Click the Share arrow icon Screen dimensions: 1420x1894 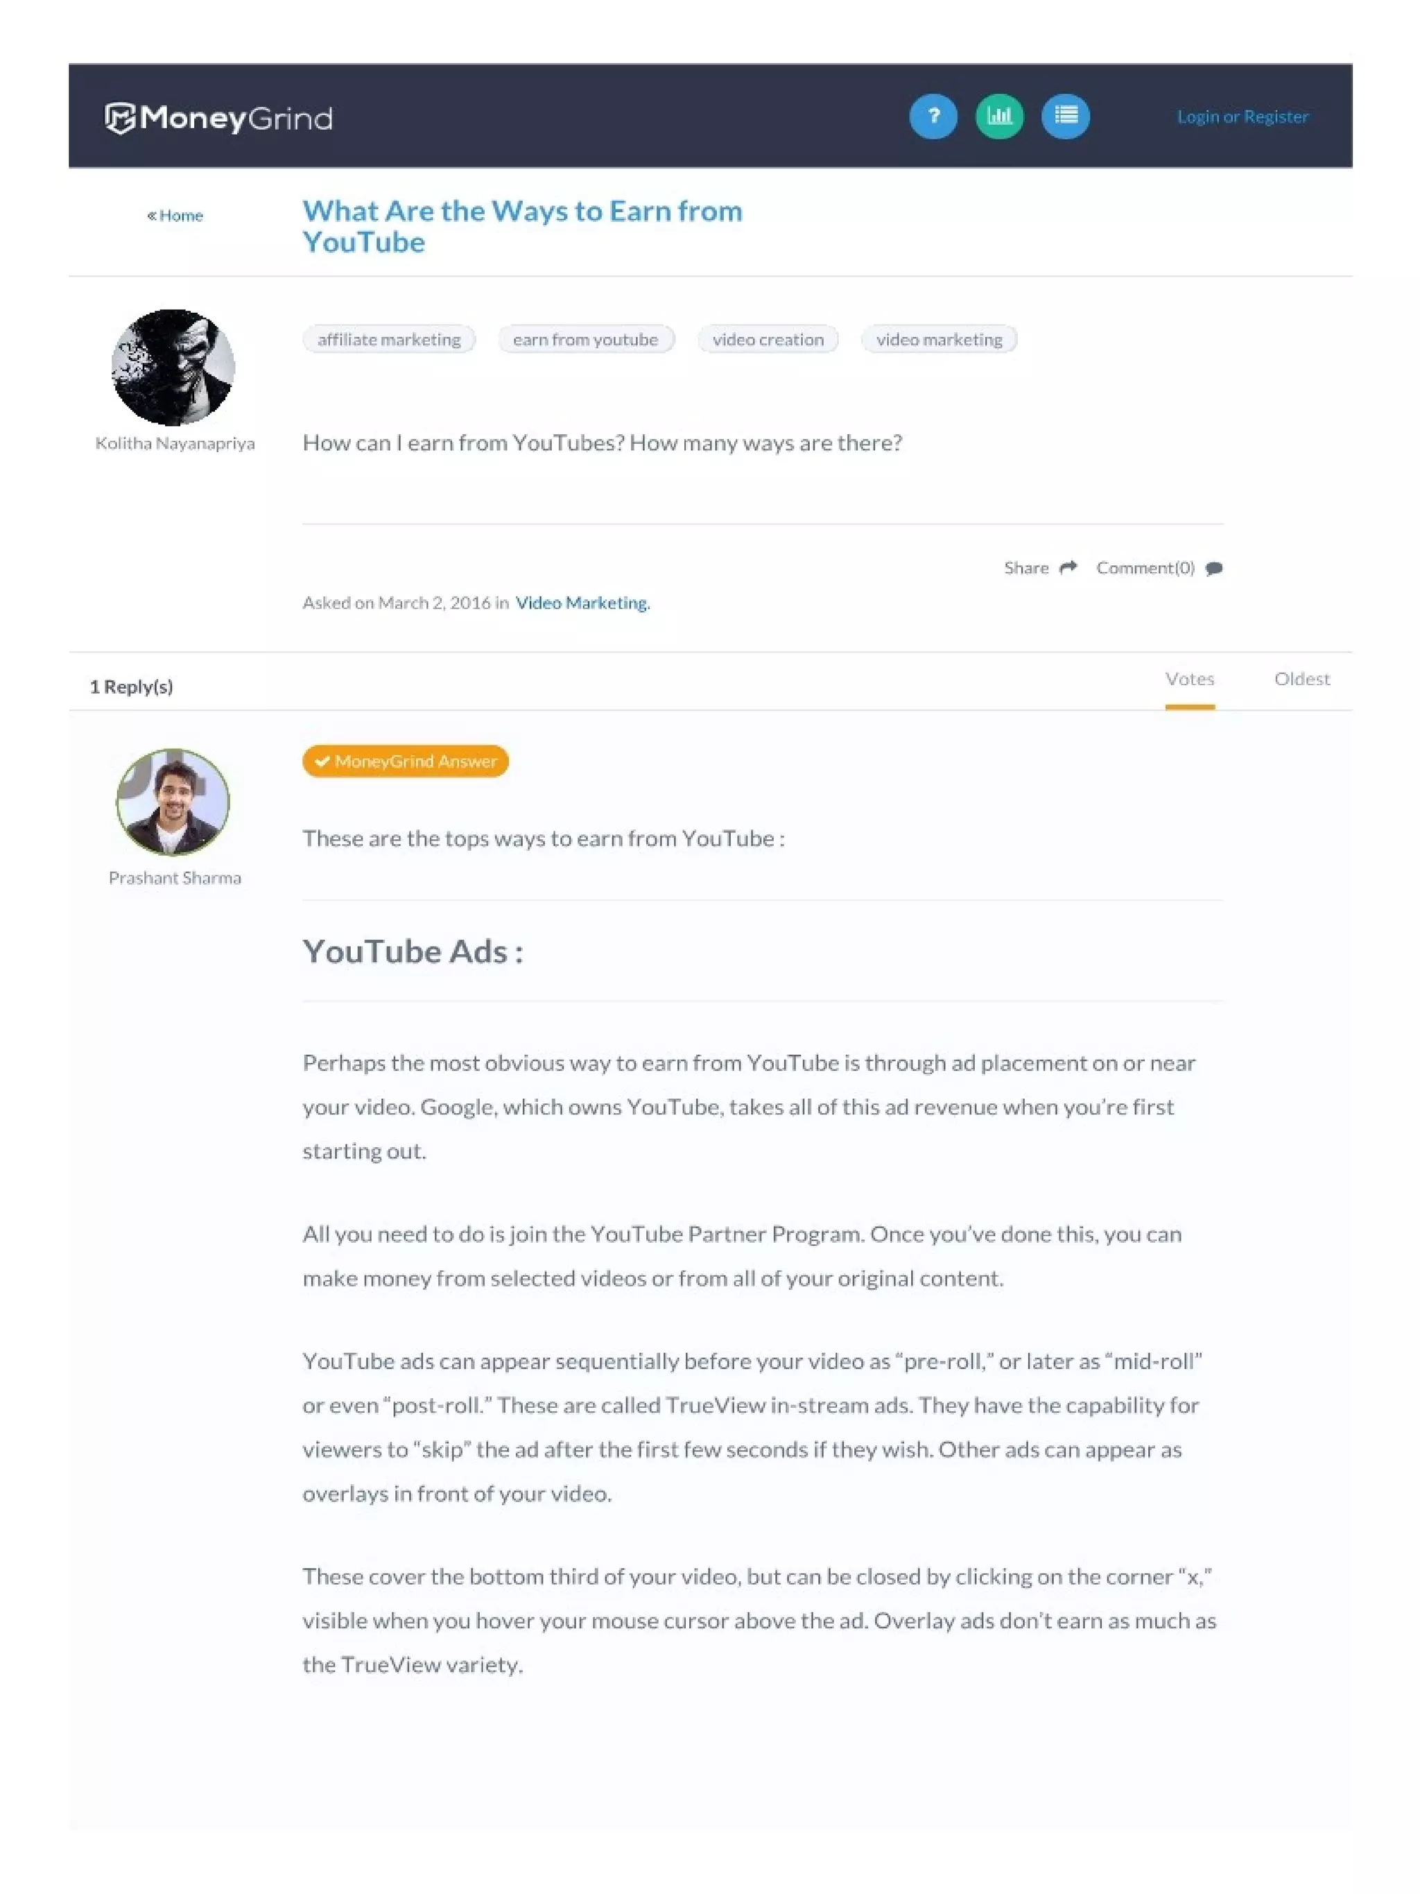coord(1067,568)
